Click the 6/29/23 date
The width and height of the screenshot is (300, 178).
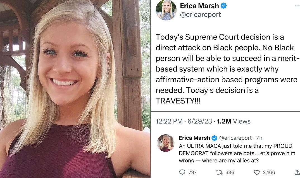pyautogui.click(x=200, y=121)
